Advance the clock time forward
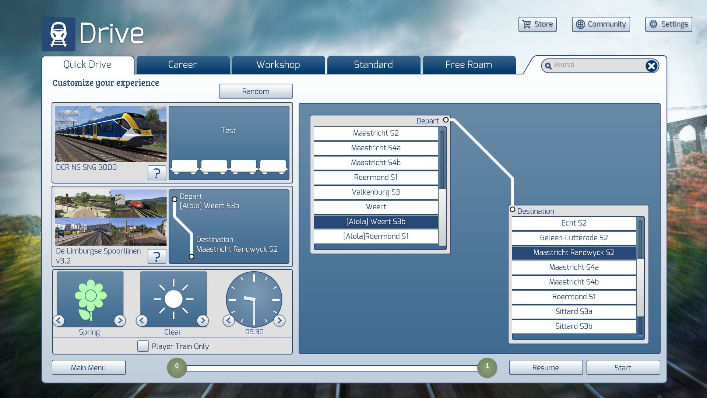 [x=279, y=320]
